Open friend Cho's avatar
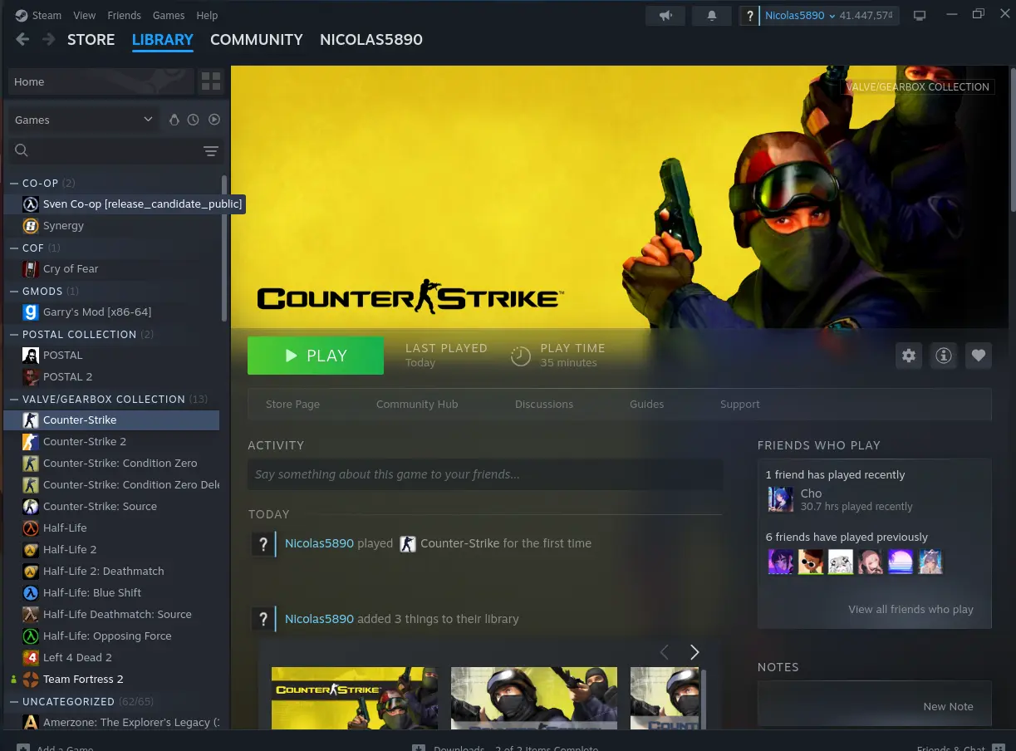This screenshot has height=751, width=1016. point(781,499)
